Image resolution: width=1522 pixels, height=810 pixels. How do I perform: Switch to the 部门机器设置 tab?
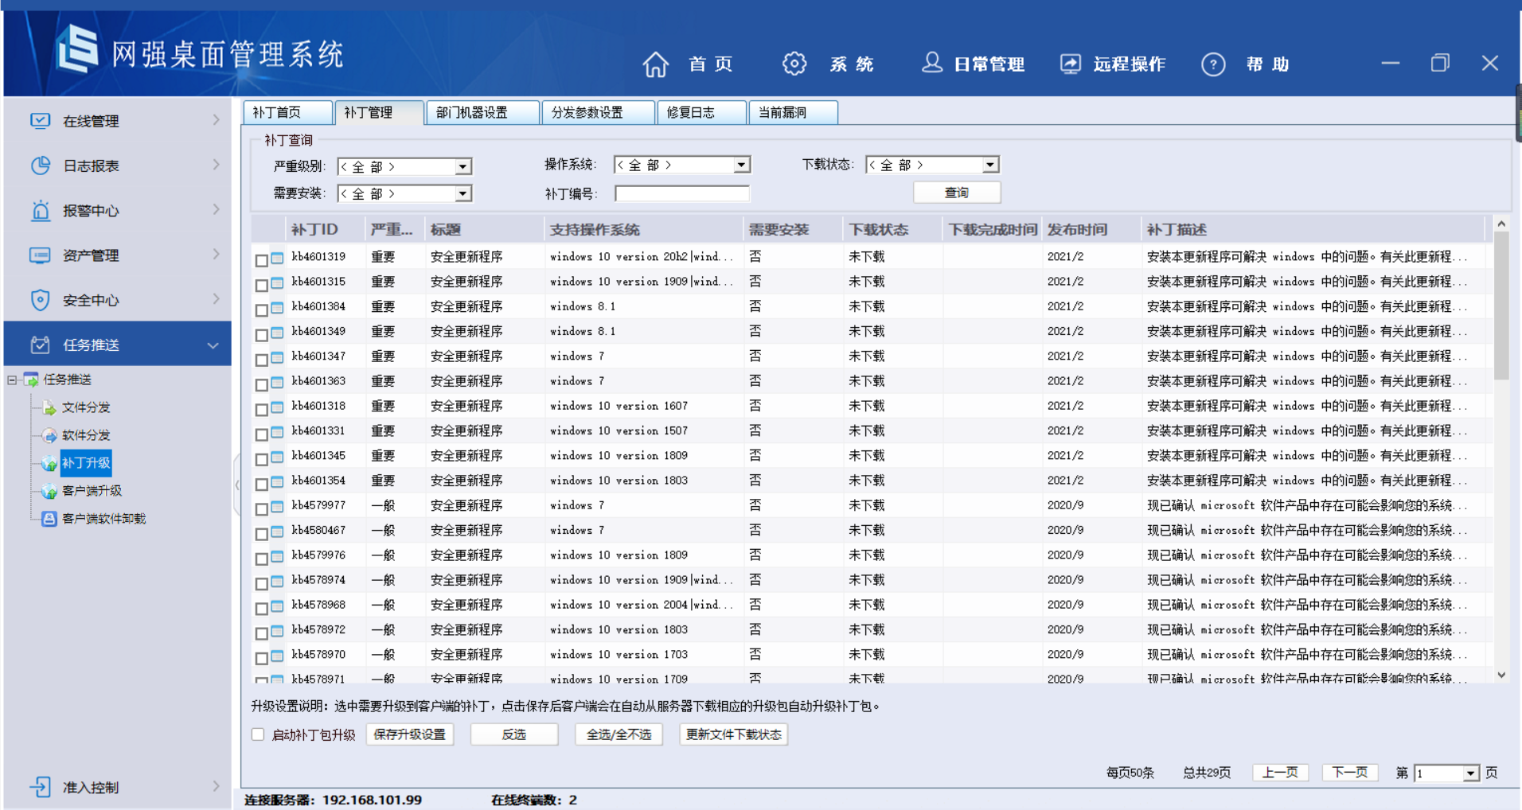(x=482, y=112)
